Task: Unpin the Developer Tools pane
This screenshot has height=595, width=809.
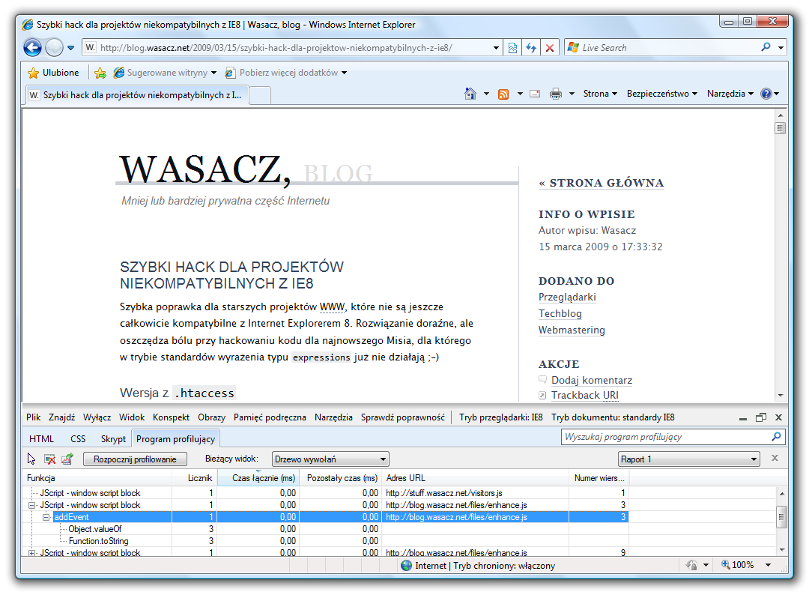Action: (x=761, y=417)
